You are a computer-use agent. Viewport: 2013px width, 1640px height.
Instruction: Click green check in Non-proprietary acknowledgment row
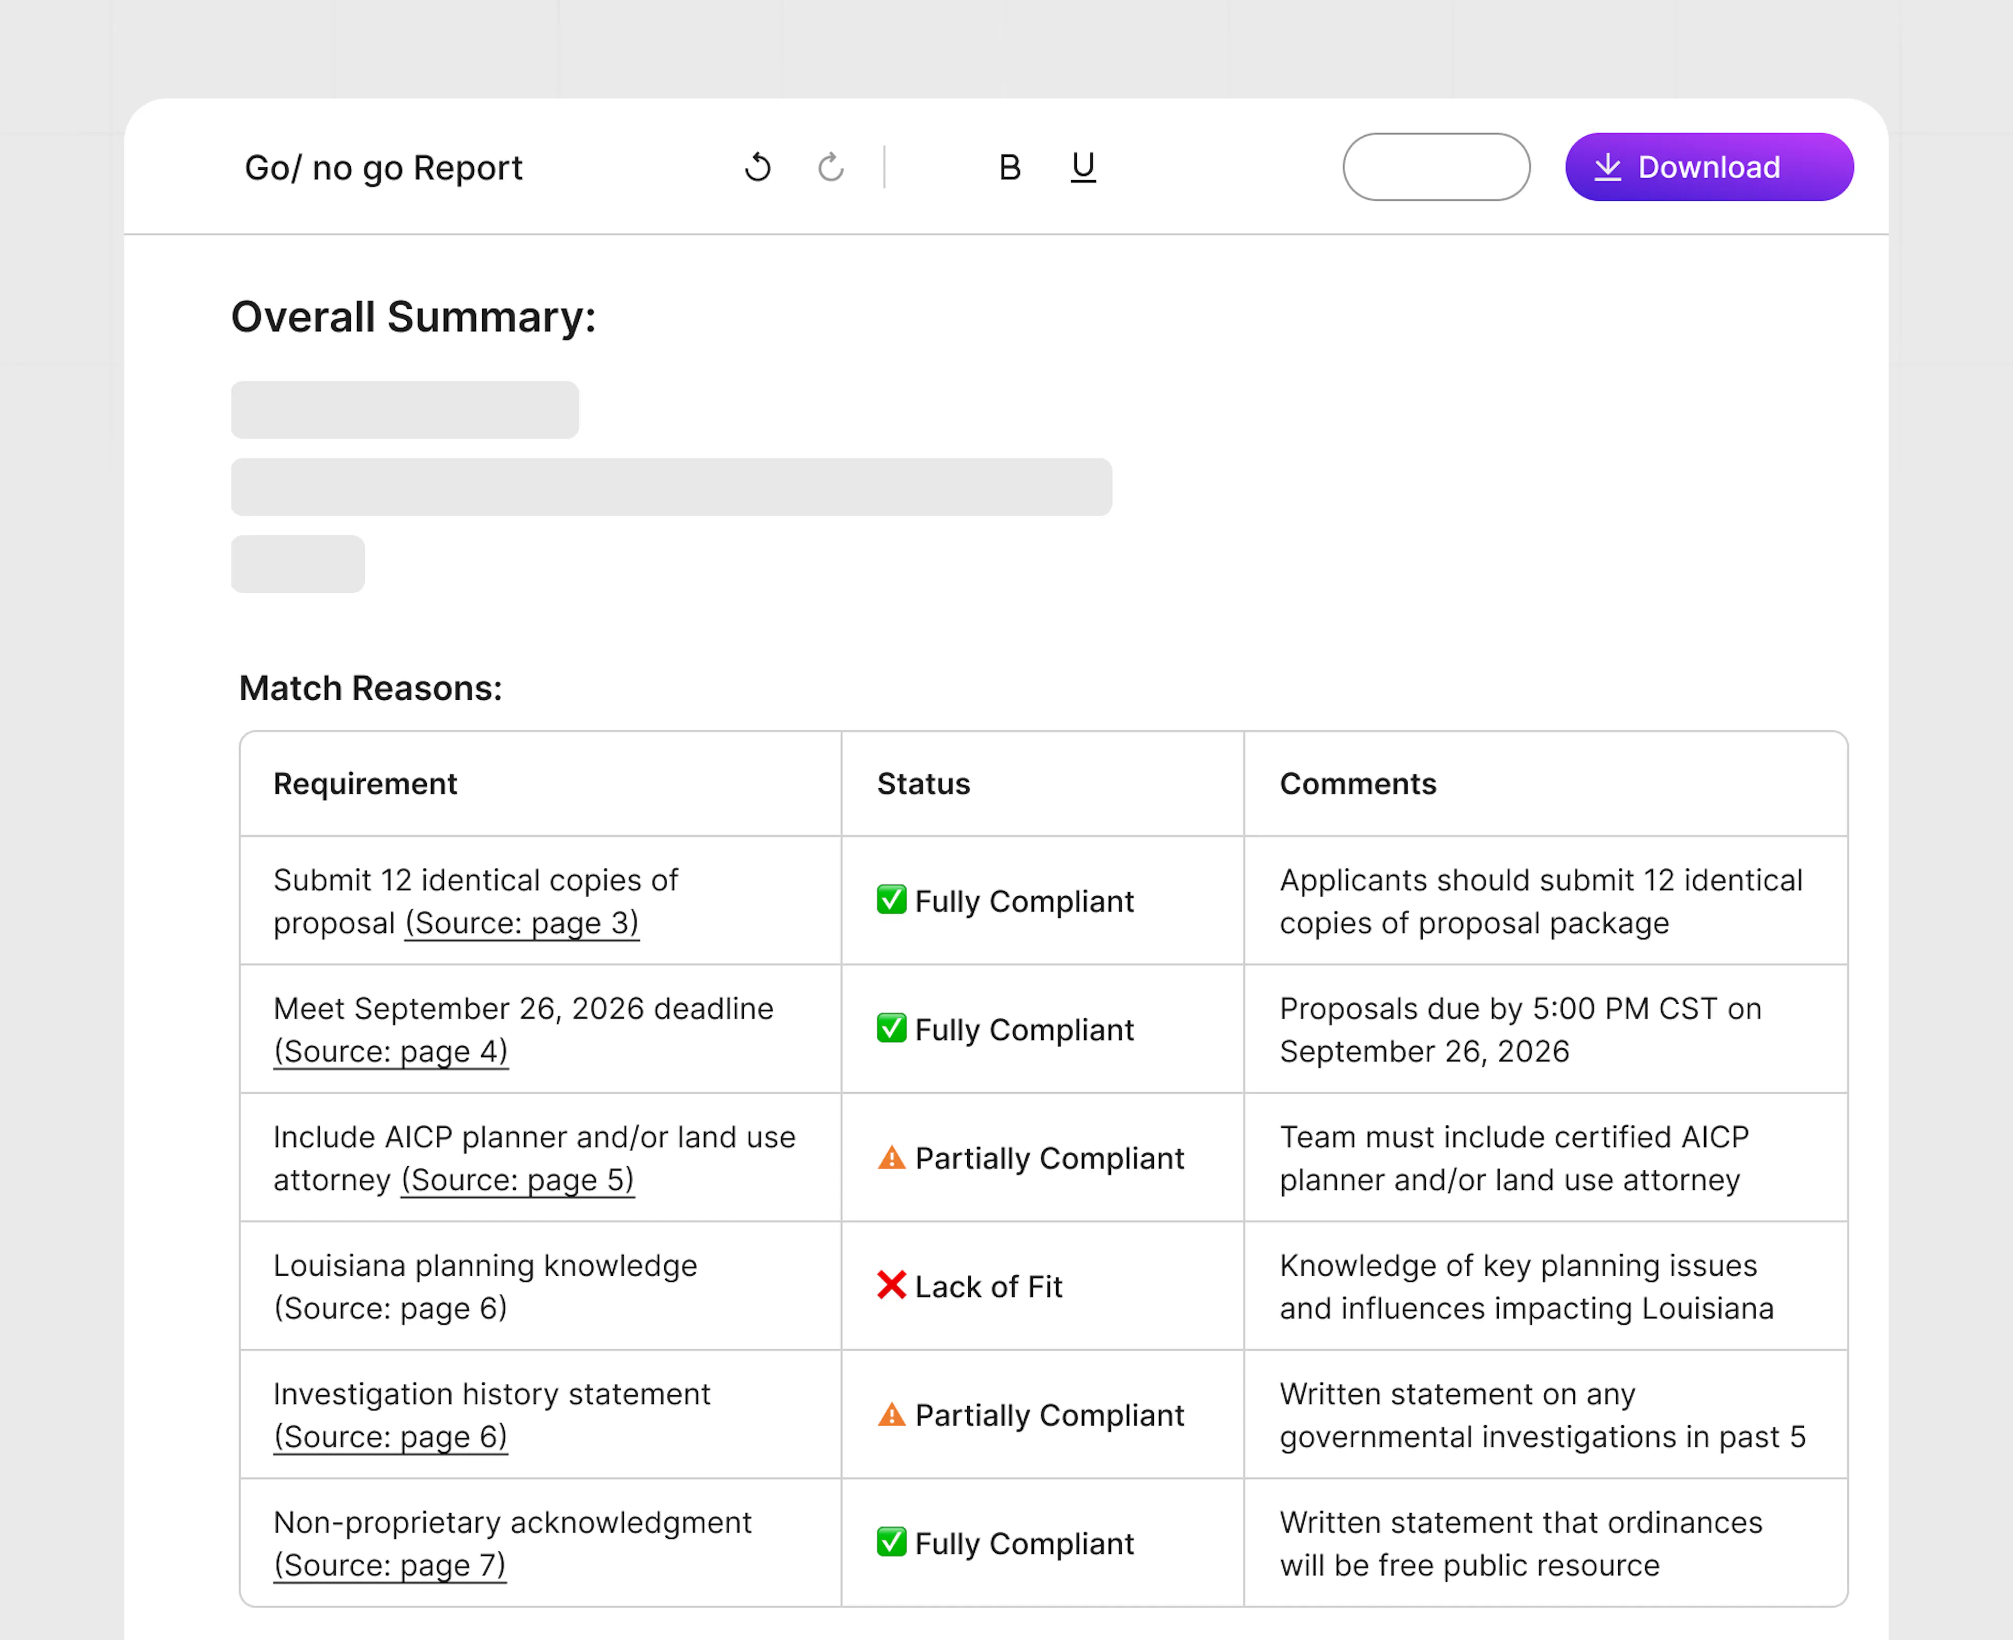(891, 1543)
